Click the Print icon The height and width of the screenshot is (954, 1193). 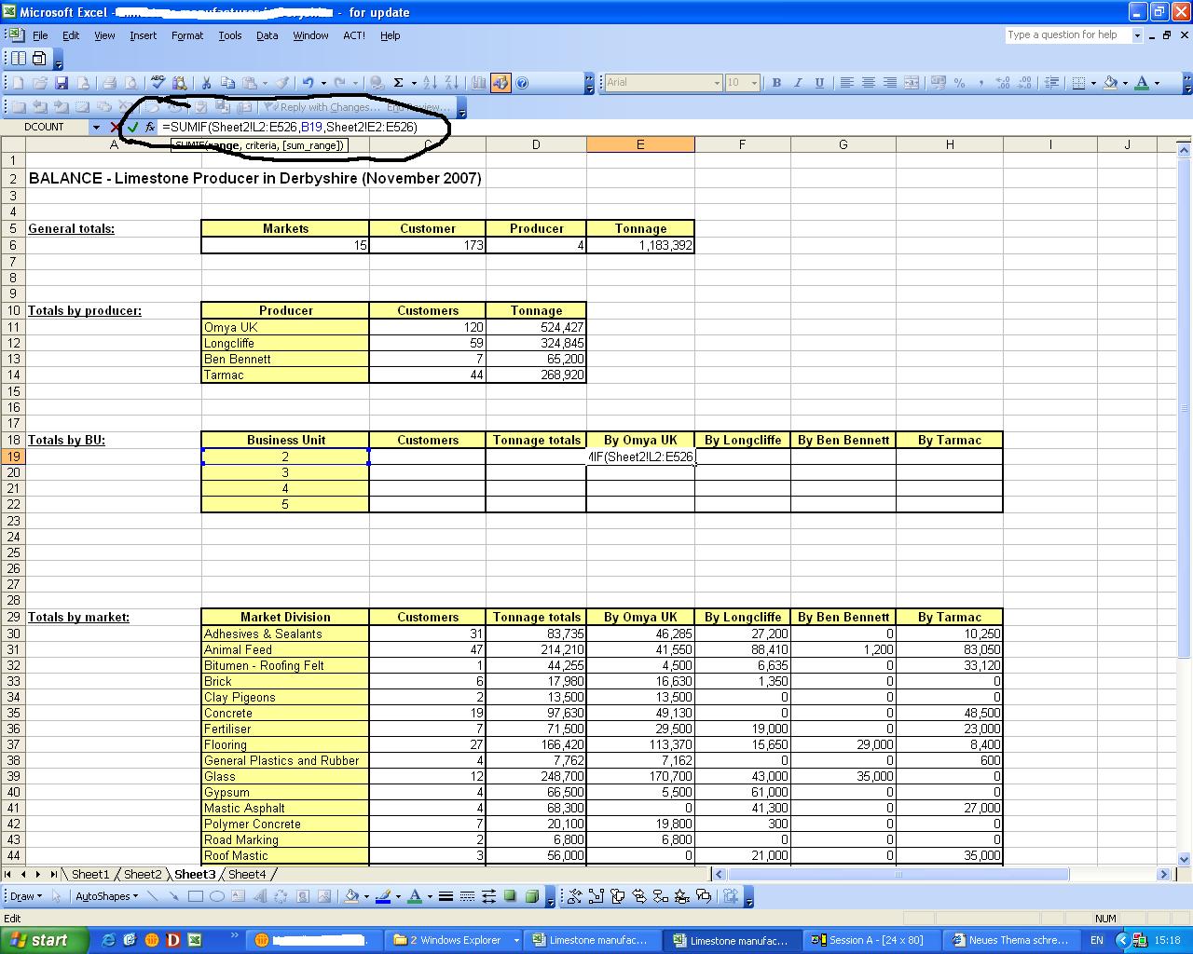(109, 83)
